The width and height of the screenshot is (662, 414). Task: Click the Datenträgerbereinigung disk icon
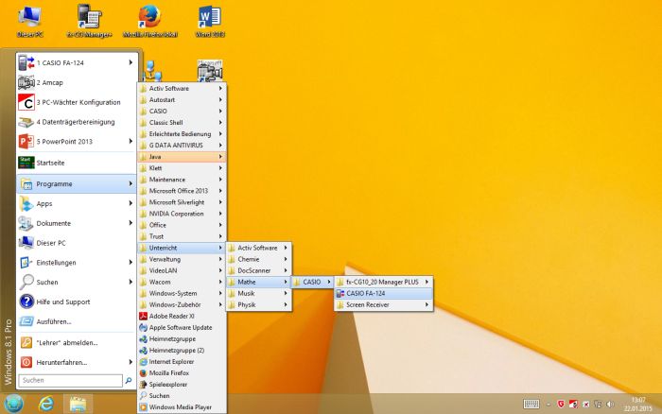point(26,122)
